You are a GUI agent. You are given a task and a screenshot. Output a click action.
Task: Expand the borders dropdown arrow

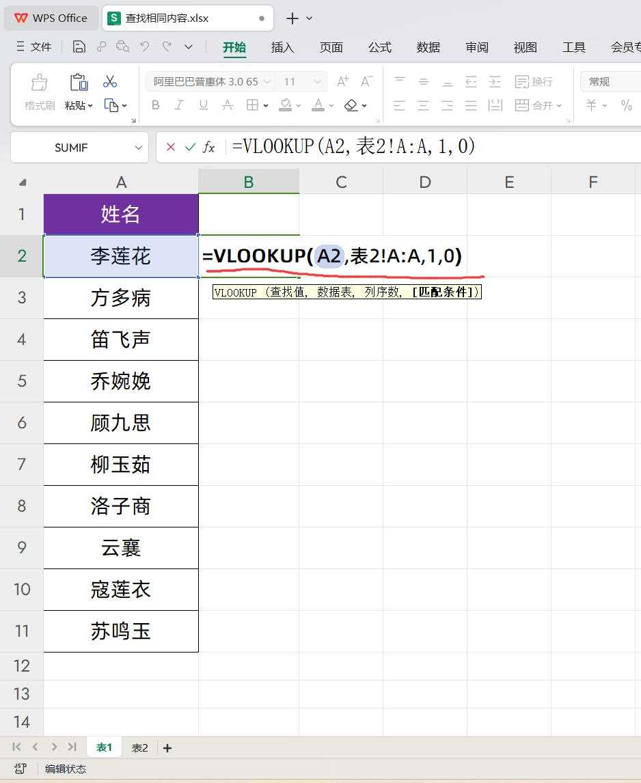[x=266, y=106]
